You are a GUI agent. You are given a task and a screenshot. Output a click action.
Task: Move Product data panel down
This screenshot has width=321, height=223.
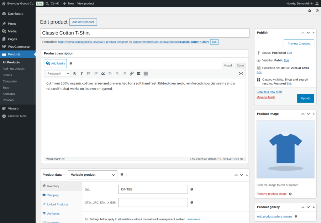coord(241,175)
